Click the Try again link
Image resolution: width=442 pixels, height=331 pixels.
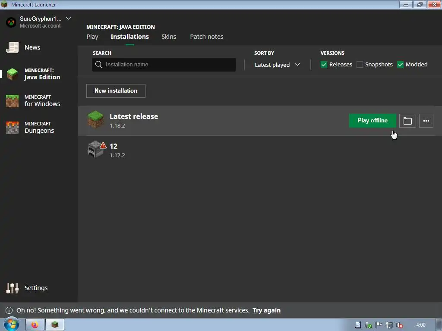pos(266,310)
